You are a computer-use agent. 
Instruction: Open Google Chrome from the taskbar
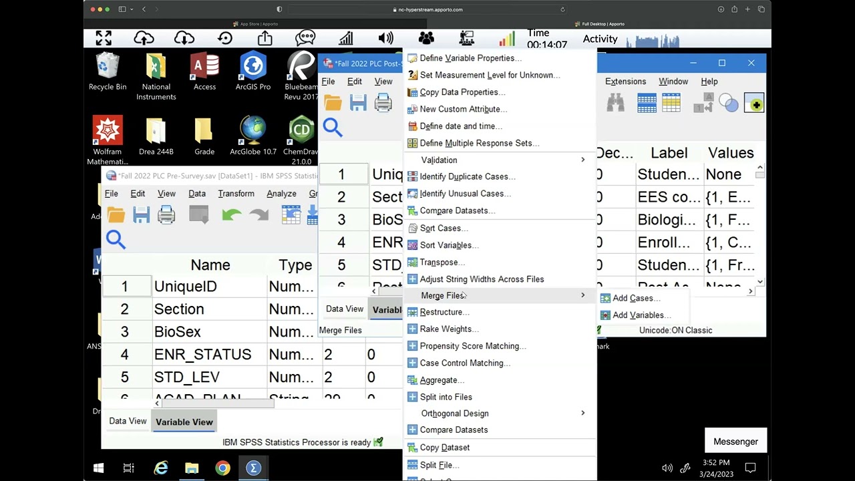222,468
